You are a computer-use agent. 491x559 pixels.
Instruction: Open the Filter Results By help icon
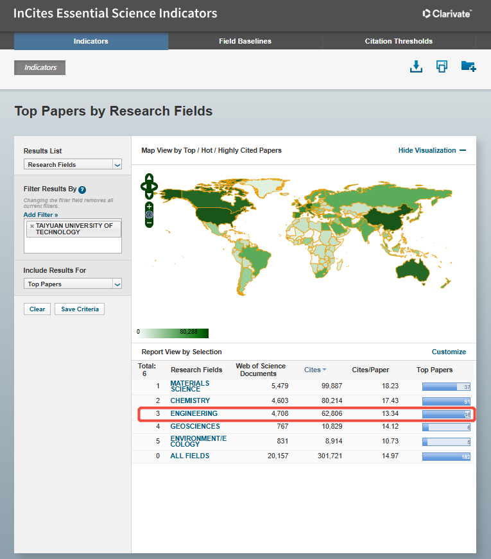coord(82,190)
